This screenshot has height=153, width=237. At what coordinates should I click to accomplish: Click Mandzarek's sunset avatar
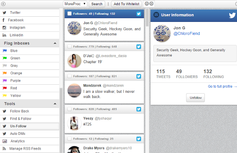pos(74,91)
